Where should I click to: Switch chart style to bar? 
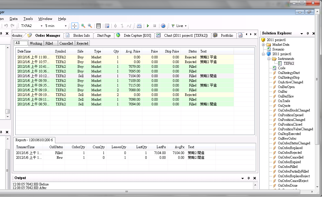[x=122, y=26]
